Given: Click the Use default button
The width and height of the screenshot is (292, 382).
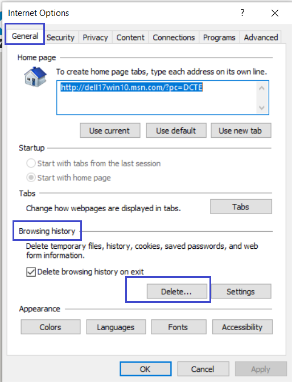Looking at the screenshot, I should 176,130.
